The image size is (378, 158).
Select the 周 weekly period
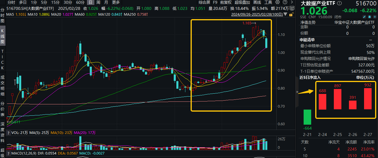(x=98, y=2)
